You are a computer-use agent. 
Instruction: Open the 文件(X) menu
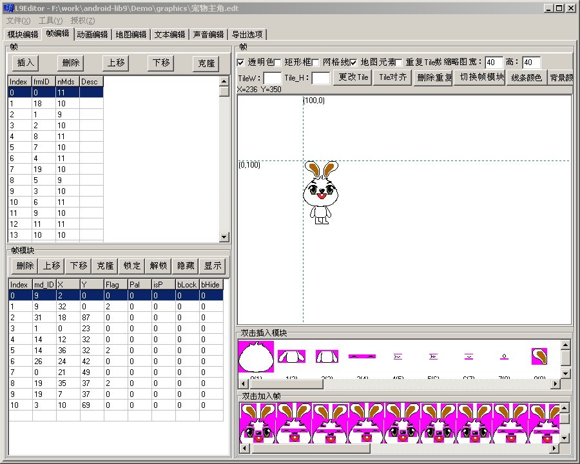click(19, 21)
